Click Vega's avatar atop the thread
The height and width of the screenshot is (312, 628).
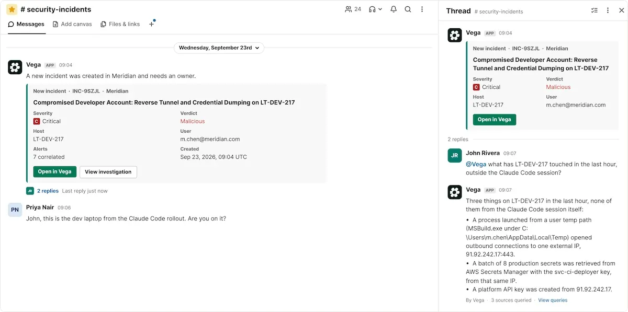[455, 35]
